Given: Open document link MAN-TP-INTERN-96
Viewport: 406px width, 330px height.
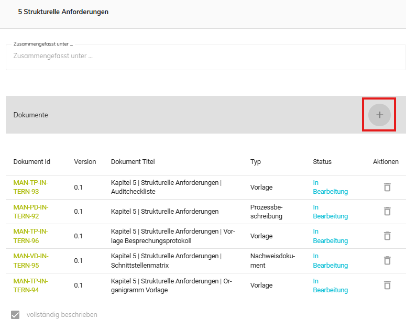Looking at the screenshot, I should (x=30, y=236).
